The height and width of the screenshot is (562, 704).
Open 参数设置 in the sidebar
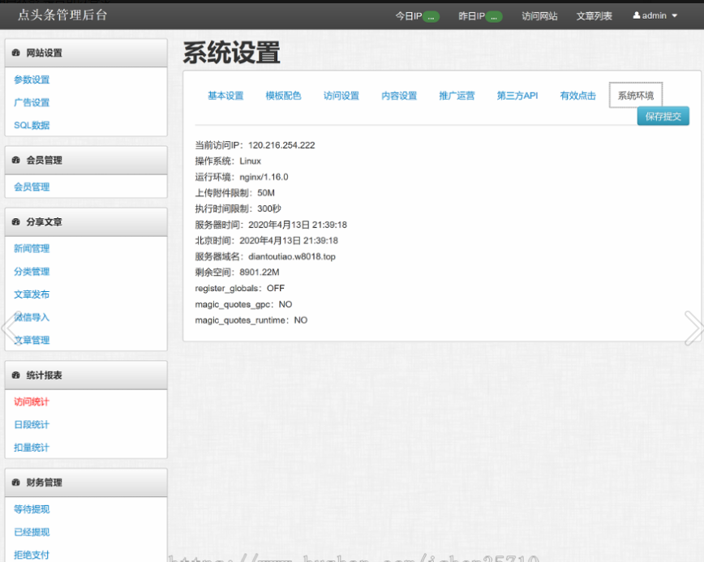32,80
